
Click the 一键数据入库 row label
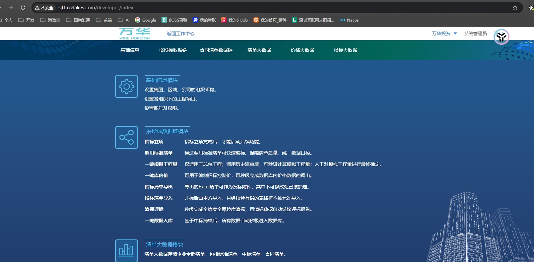tap(159, 221)
